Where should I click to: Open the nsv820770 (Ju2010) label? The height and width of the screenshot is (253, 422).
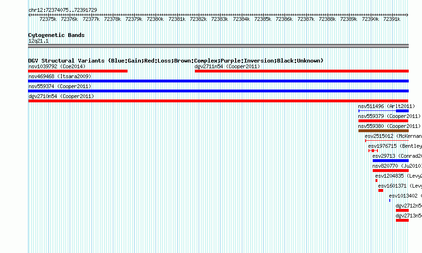[397, 166]
